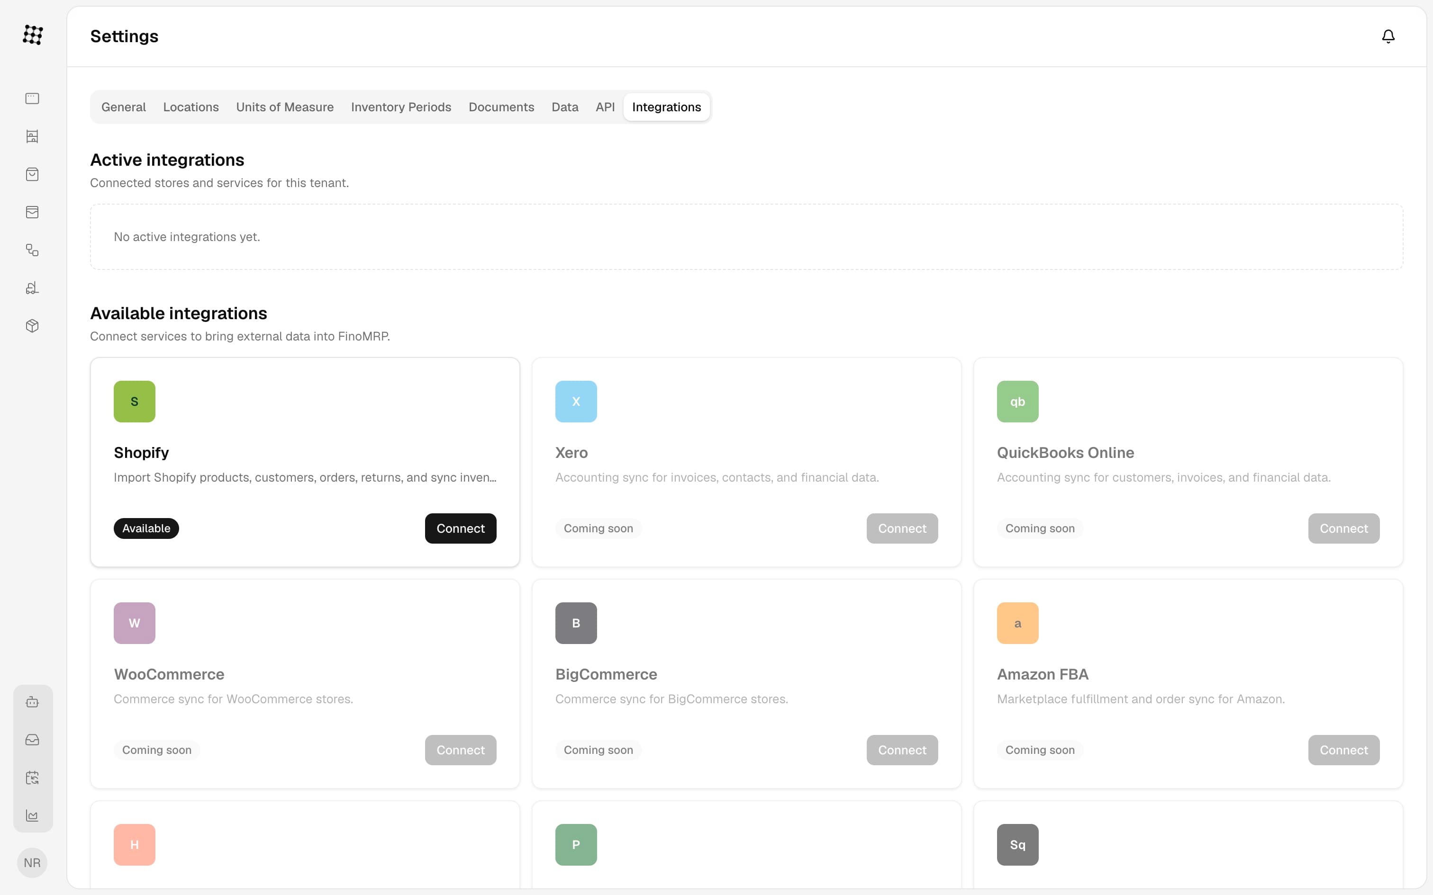Click 'Commerce sync for BigCommerce stores.' text
1433x895 pixels.
point(671,699)
